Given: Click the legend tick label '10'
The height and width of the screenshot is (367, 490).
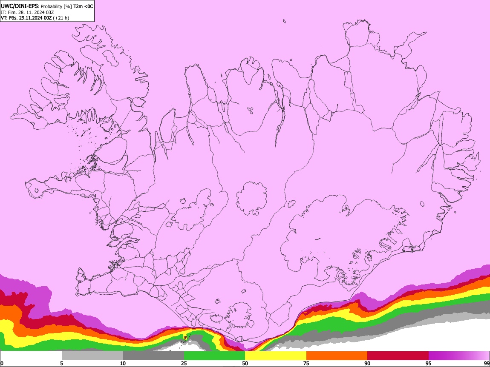Looking at the screenshot, I should (123, 363).
